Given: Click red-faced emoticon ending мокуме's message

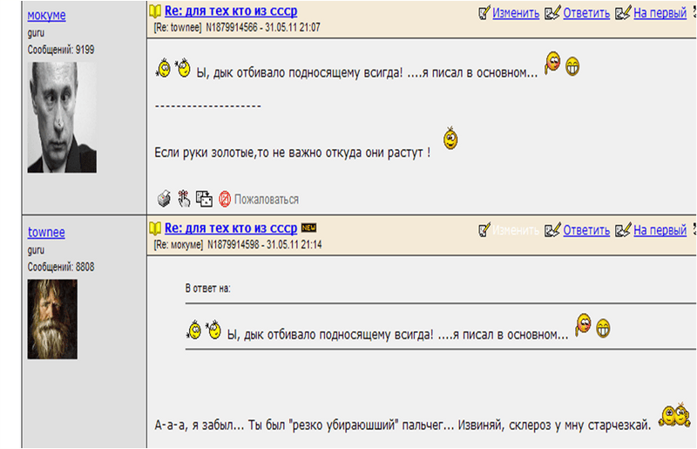Looking at the screenshot, I should [552, 63].
